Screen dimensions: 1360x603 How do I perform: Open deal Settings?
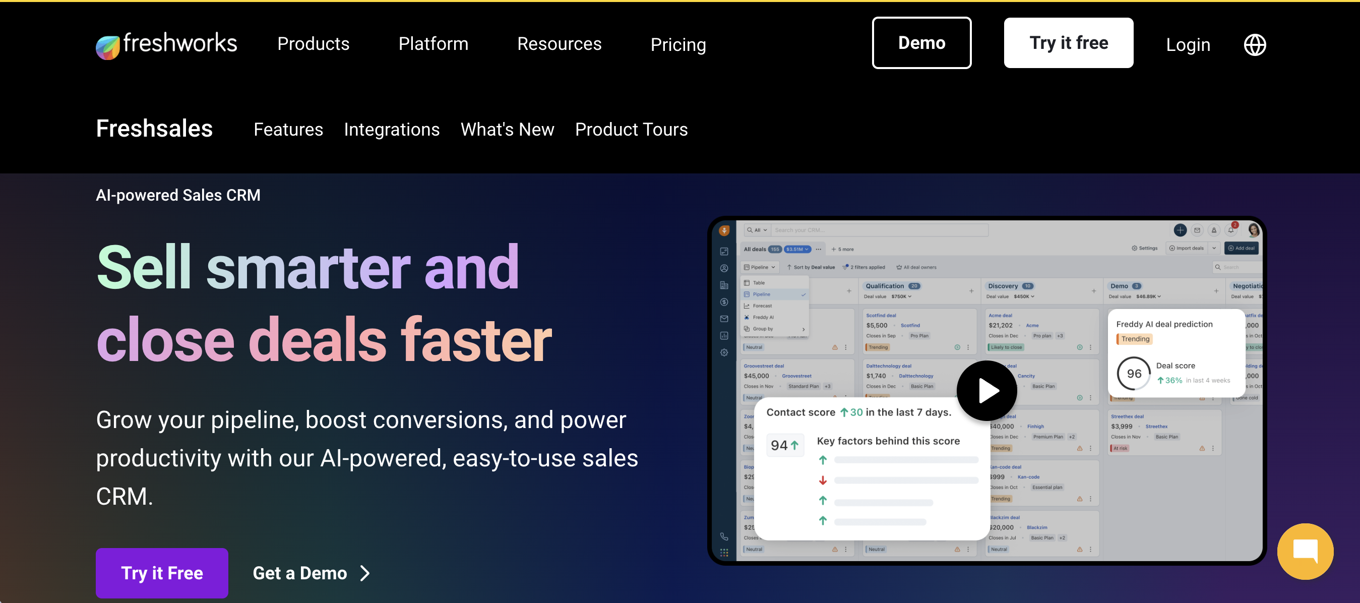pos(1144,248)
